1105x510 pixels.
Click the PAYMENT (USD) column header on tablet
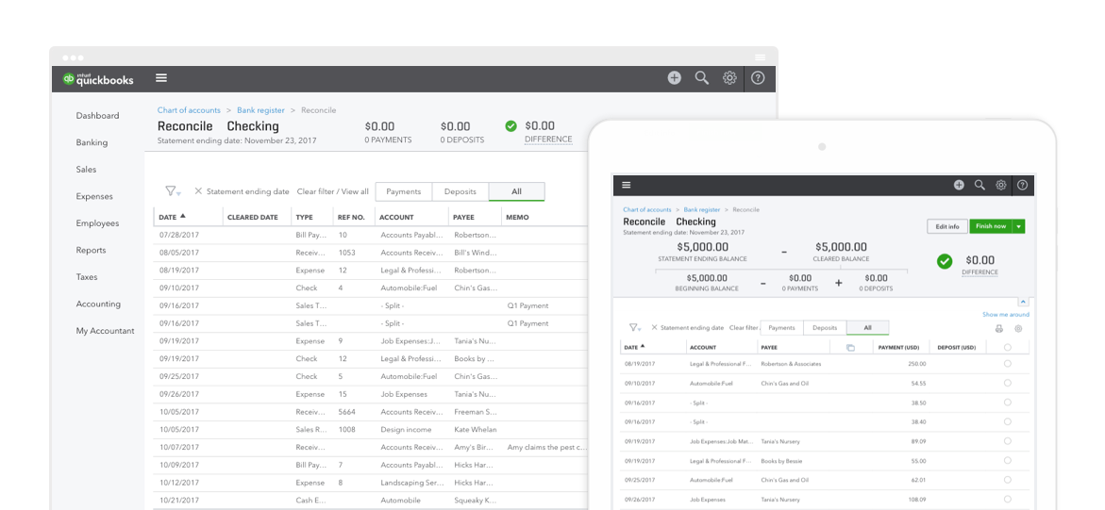[898, 347]
